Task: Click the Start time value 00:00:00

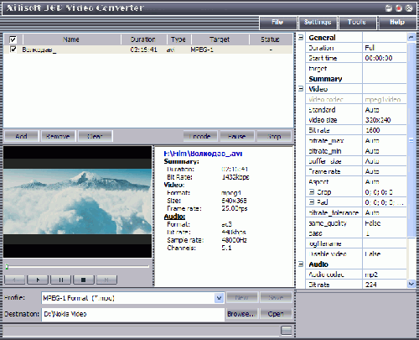Action: tap(384, 58)
